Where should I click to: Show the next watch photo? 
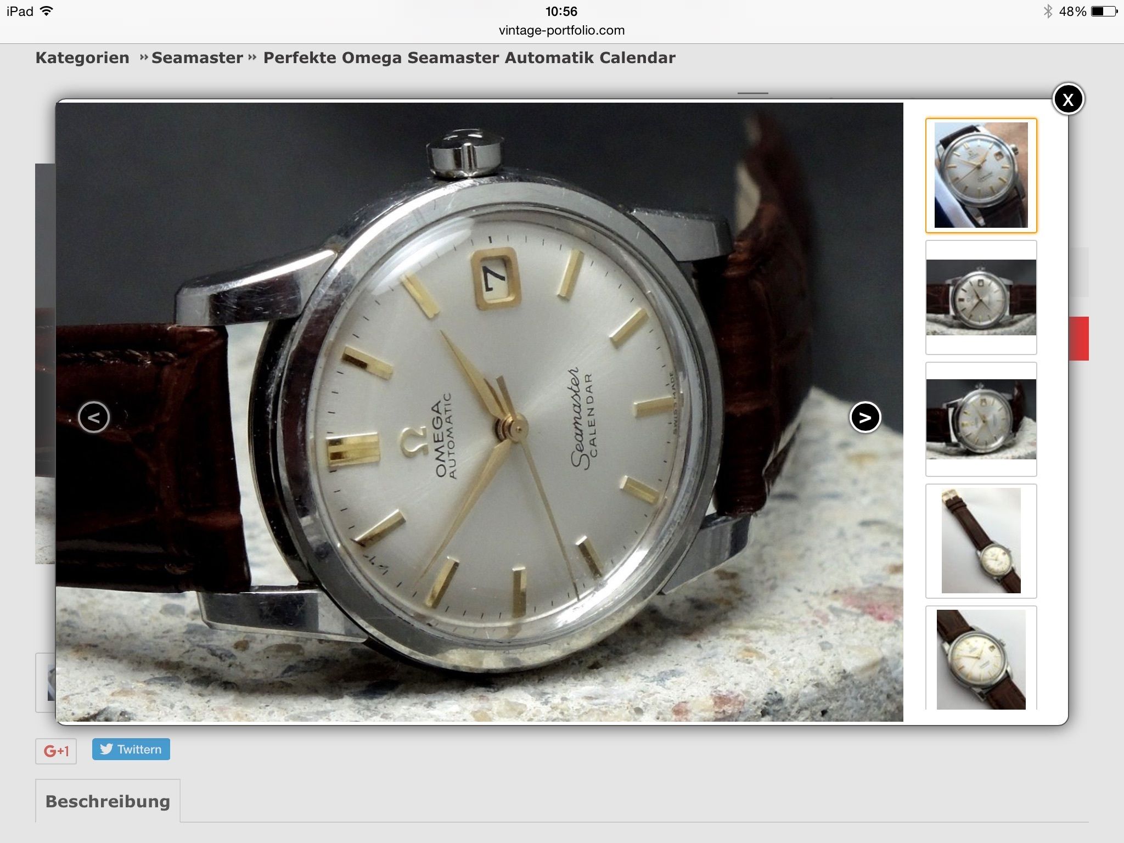[865, 418]
